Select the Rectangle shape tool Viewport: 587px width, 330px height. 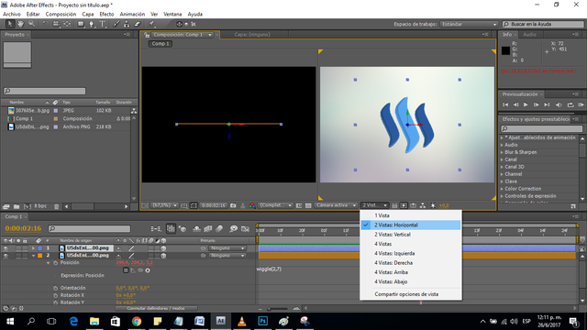tap(81, 24)
